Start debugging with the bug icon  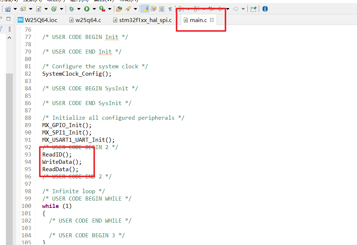(x=71, y=9)
